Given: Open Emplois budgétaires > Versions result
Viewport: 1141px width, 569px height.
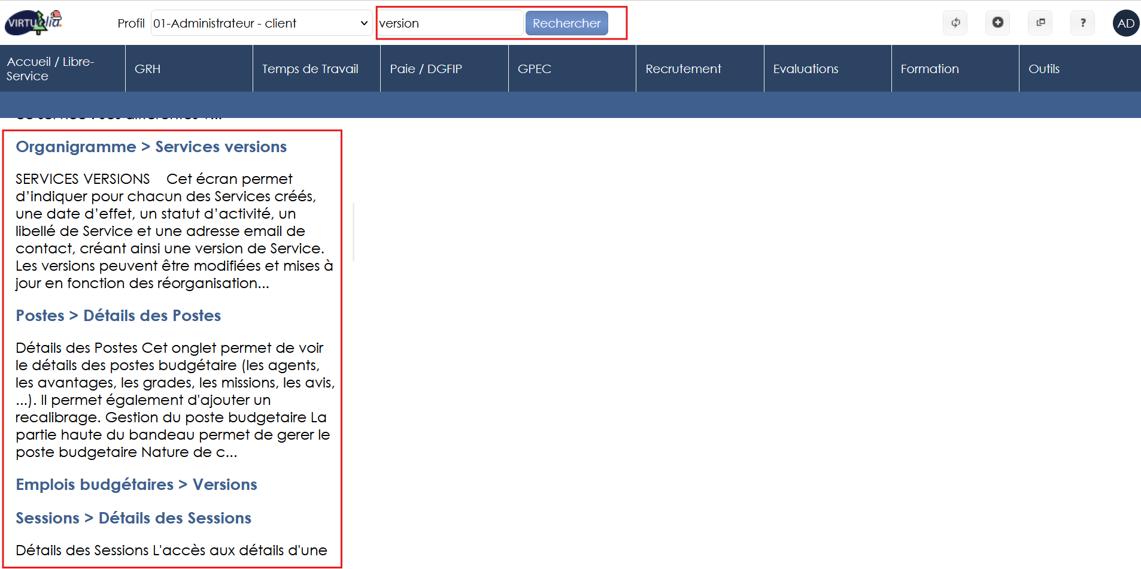Looking at the screenshot, I should tap(136, 485).
